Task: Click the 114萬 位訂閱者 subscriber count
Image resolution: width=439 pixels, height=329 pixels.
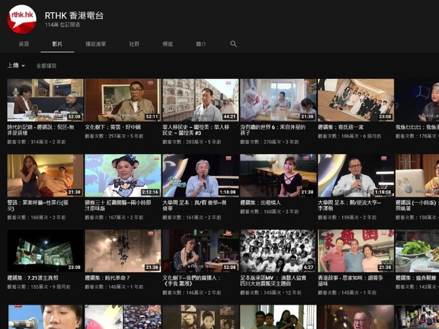Action: pos(62,24)
